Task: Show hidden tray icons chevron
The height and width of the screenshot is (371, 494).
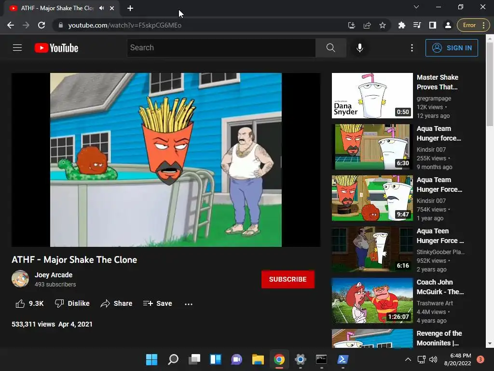Action: [408, 359]
